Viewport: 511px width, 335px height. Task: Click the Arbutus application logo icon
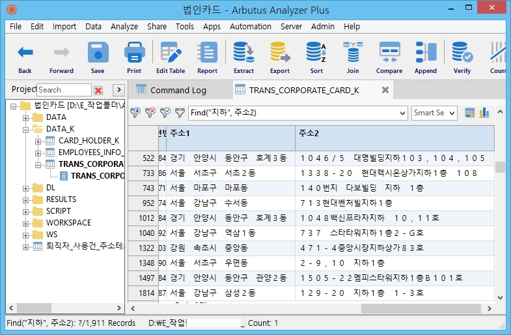point(12,10)
